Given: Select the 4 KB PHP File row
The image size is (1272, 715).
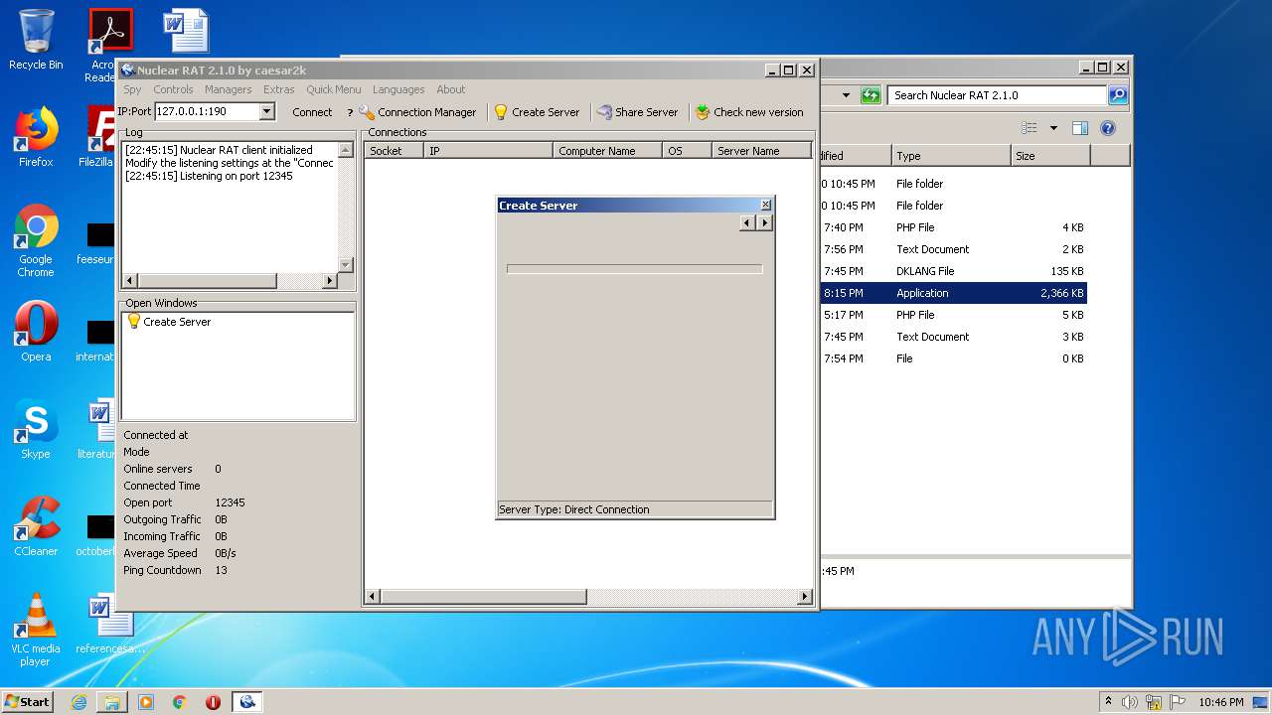Looking at the screenshot, I should (954, 227).
